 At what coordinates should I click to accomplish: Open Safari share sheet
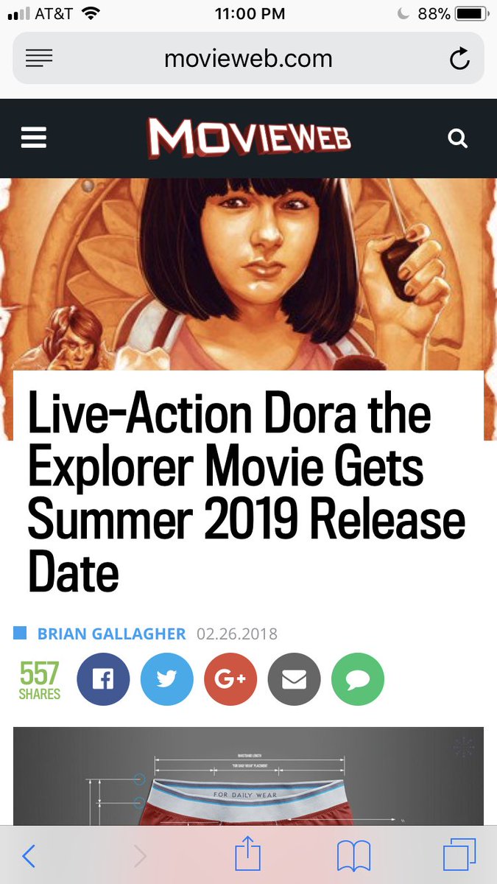(248, 855)
